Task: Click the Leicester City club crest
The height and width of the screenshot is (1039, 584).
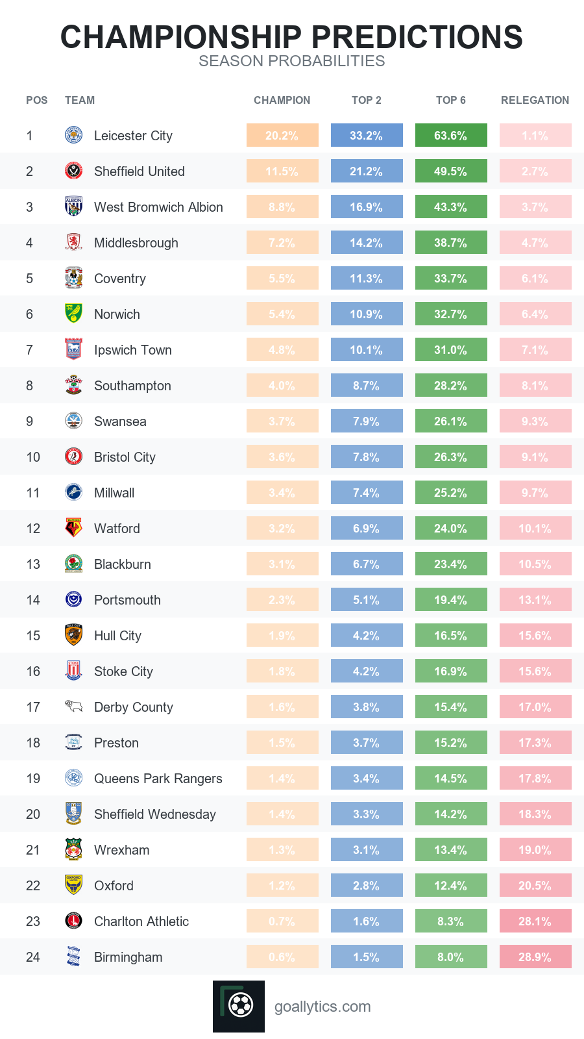Action: [74, 135]
